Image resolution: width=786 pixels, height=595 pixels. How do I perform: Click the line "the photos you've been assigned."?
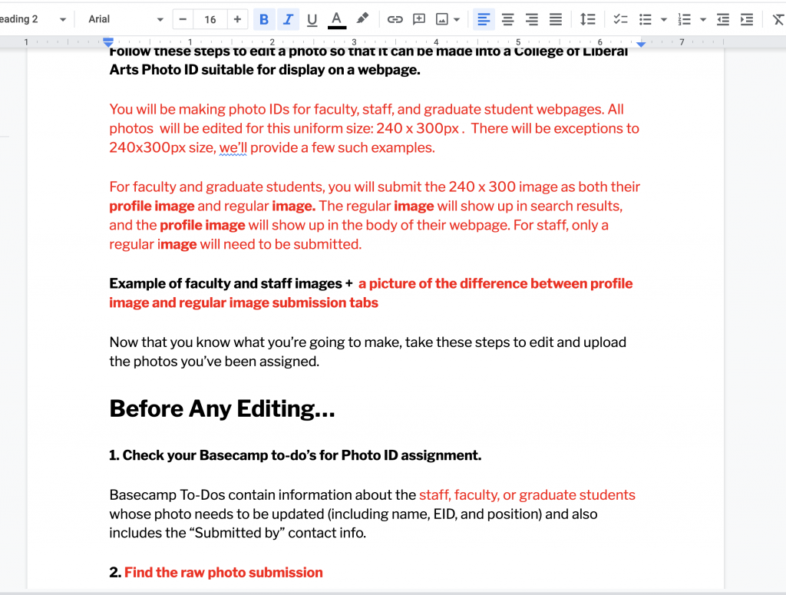pyautogui.click(x=214, y=362)
